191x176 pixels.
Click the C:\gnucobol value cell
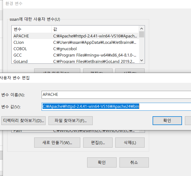pos(65,49)
